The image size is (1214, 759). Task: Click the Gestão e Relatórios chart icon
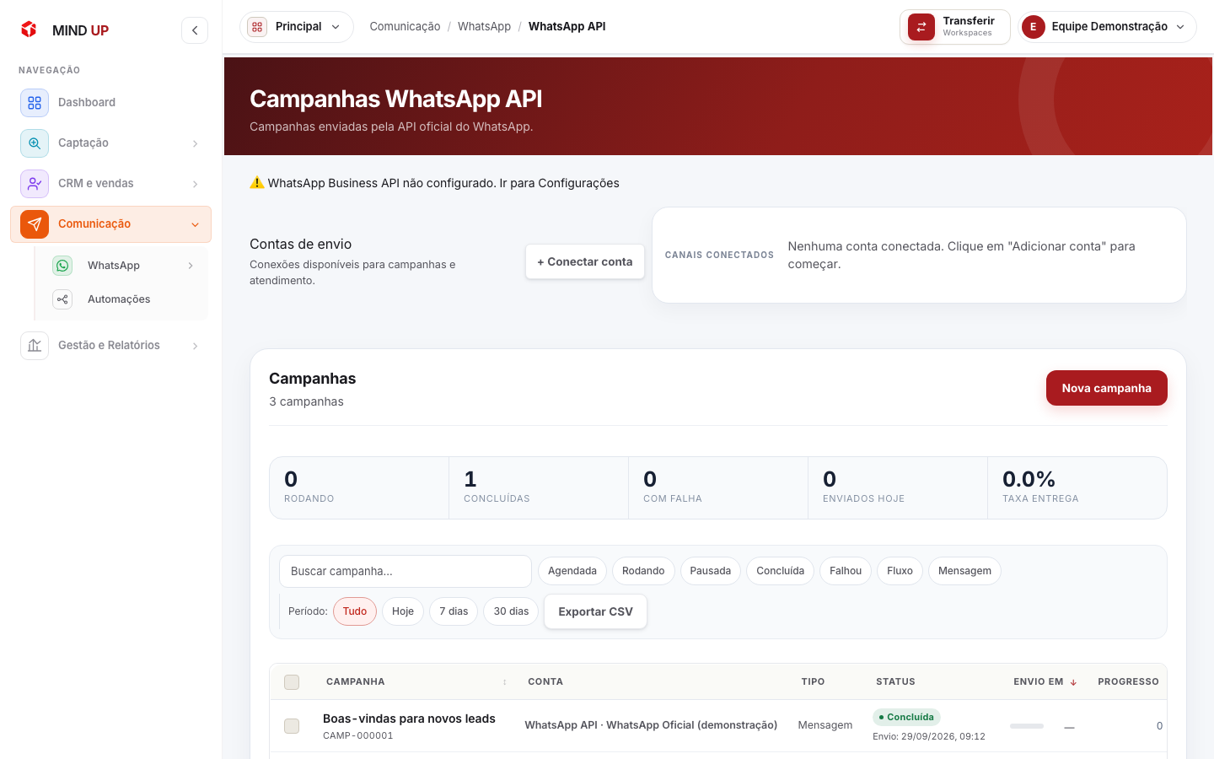35,346
